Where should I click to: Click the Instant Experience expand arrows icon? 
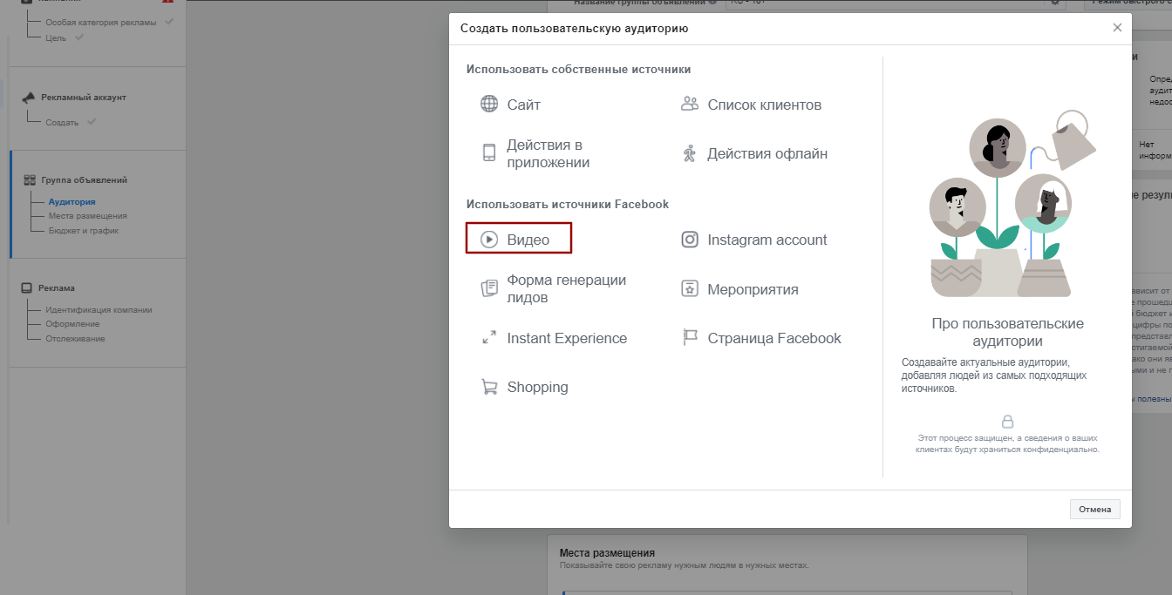tap(489, 338)
